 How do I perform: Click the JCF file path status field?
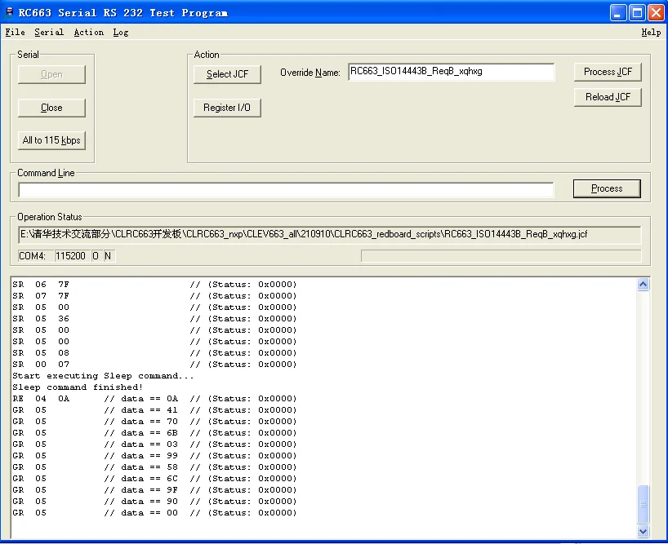point(329,234)
